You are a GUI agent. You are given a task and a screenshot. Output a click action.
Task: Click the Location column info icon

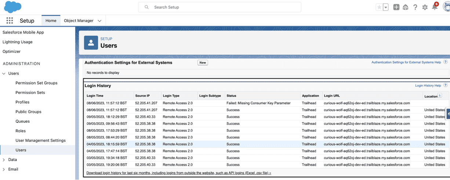(440, 96)
